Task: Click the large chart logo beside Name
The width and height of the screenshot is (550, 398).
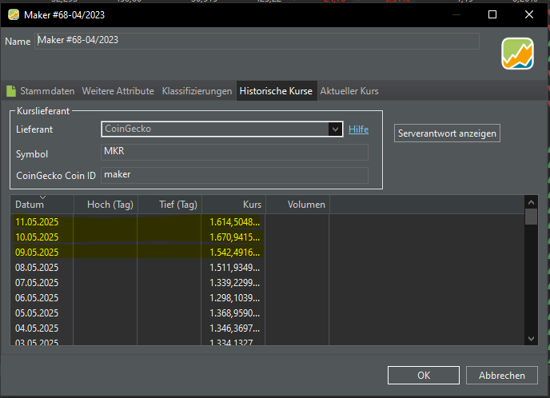Action: click(x=517, y=54)
